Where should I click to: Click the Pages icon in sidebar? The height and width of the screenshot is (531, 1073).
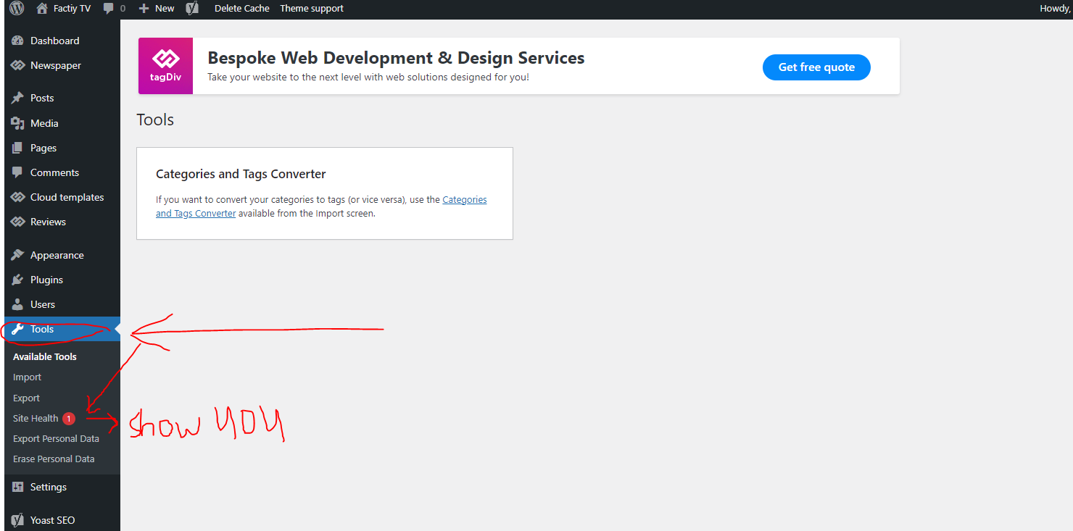click(x=18, y=148)
